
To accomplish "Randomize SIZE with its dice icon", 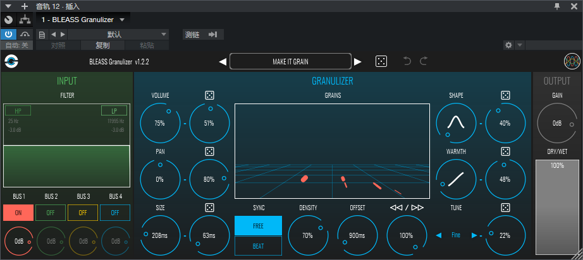I will click(x=210, y=208).
